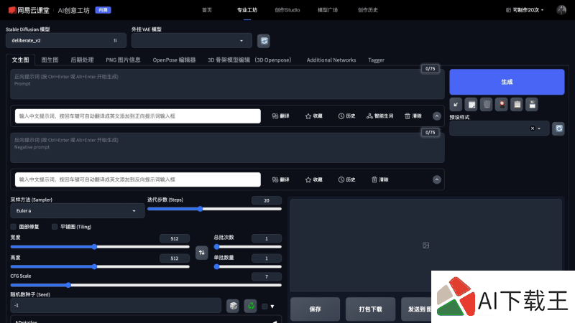The image size is (575, 323).
Task: Click the user avatar icon
Action: pyautogui.click(x=561, y=10)
